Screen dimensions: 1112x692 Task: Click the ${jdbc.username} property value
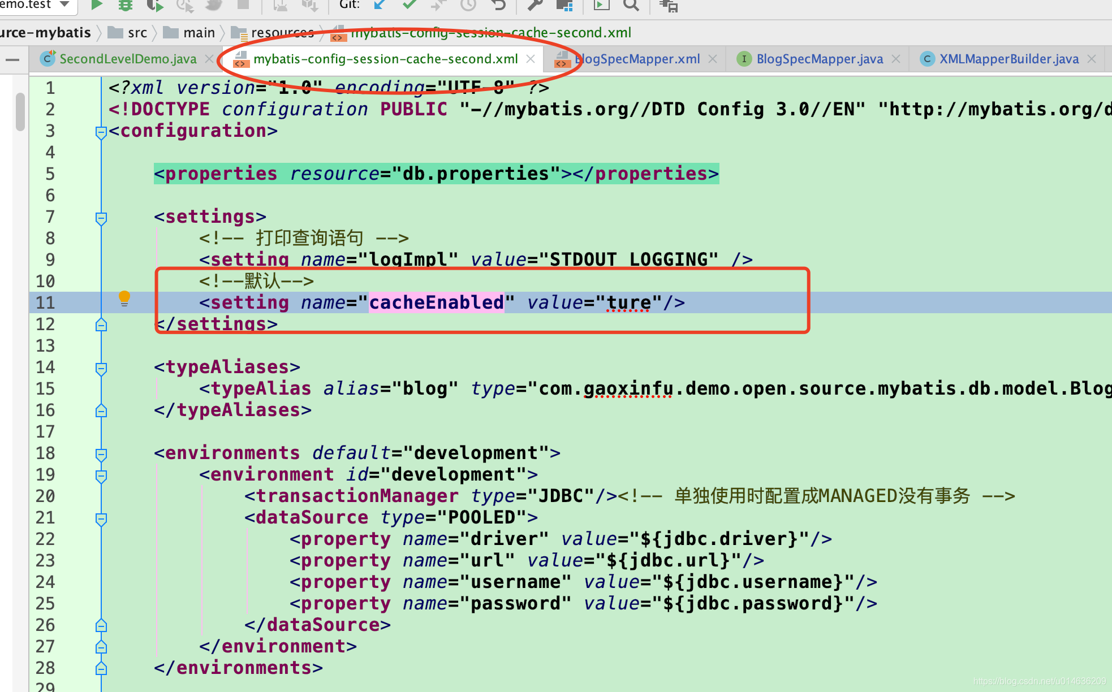[753, 582]
